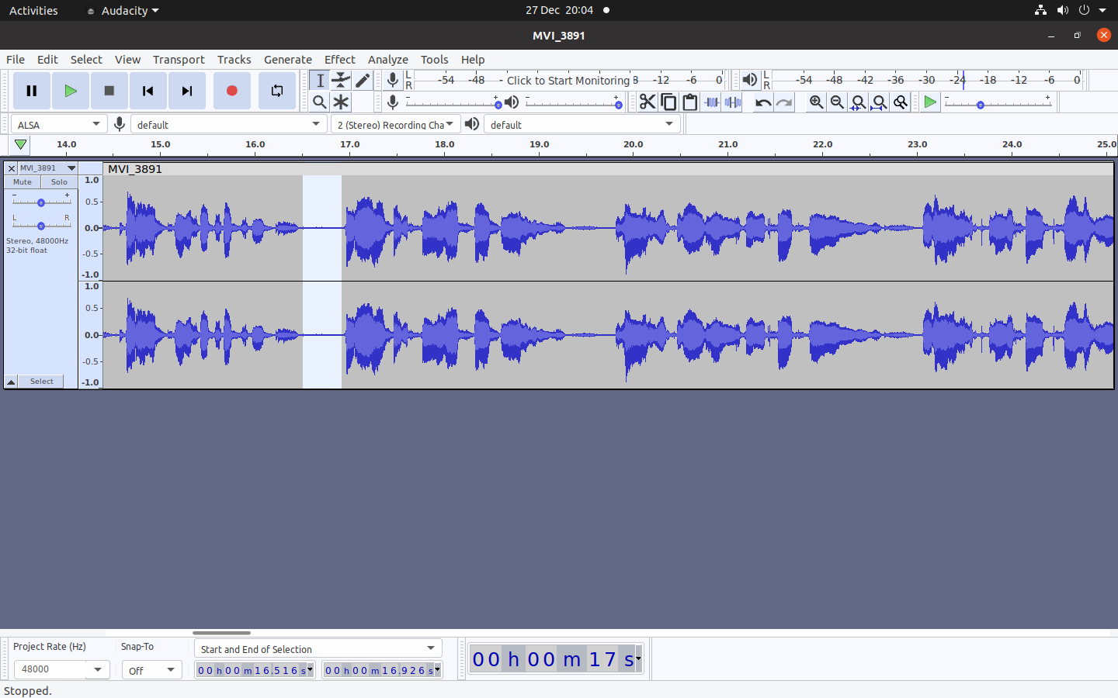Open the File menu
The width and height of the screenshot is (1118, 698).
coord(16,60)
